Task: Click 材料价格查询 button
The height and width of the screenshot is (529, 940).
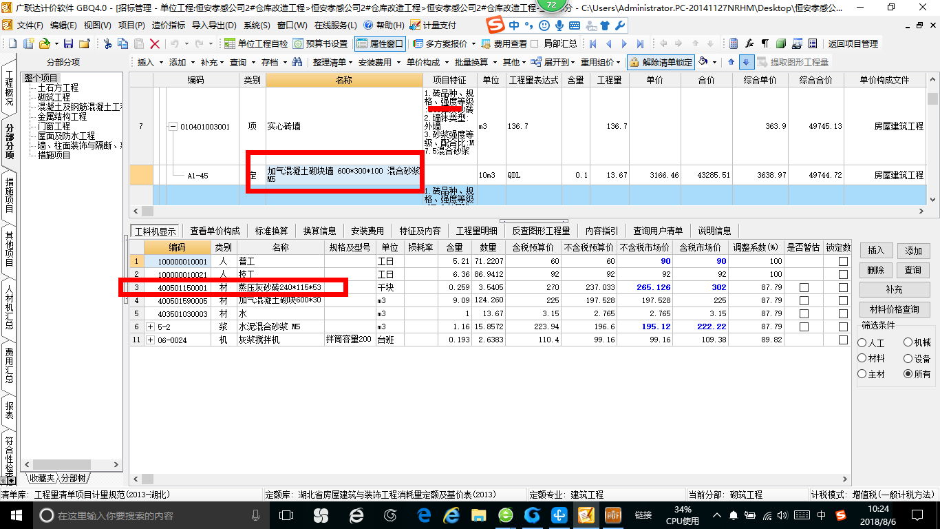Action: 895,309
